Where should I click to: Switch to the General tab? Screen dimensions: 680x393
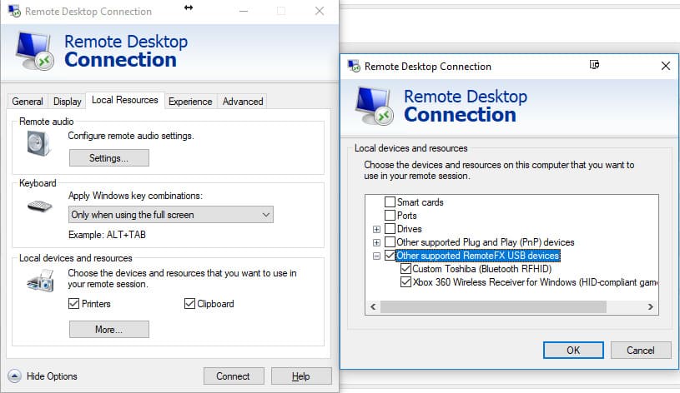(28, 102)
